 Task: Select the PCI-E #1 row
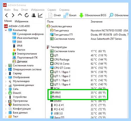click(78, 105)
